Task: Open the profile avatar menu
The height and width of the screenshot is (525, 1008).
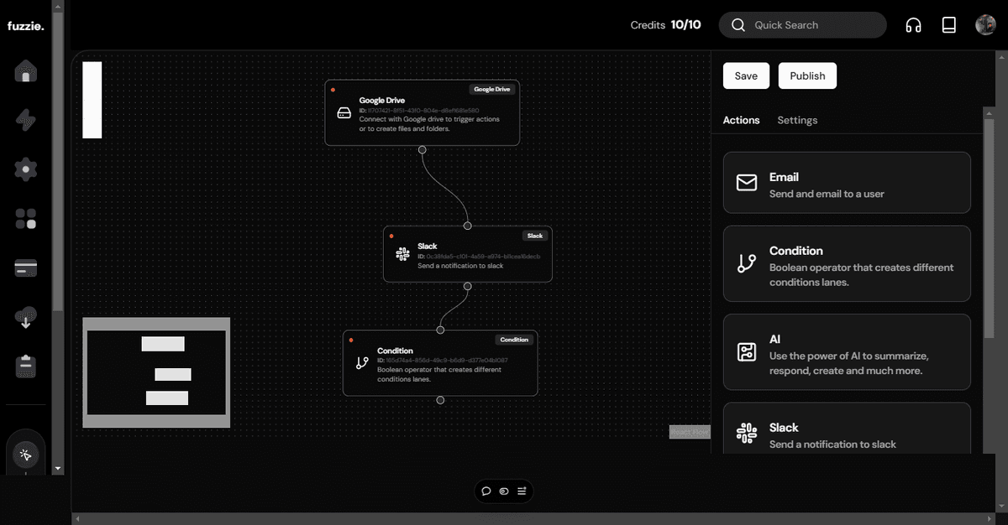Action: pos(985,24)
